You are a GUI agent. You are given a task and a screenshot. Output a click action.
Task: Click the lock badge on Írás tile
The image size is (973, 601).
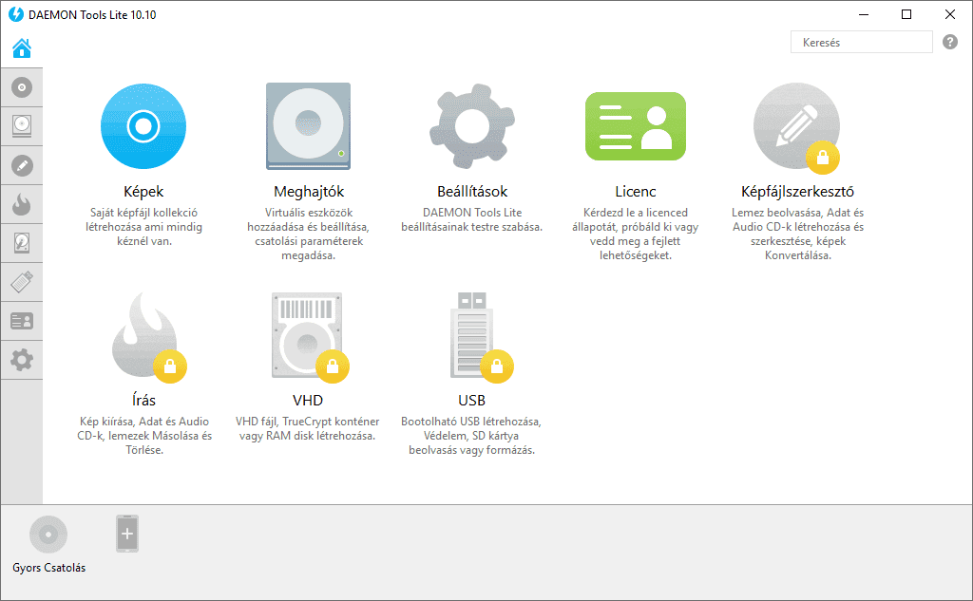click(170, 366)
